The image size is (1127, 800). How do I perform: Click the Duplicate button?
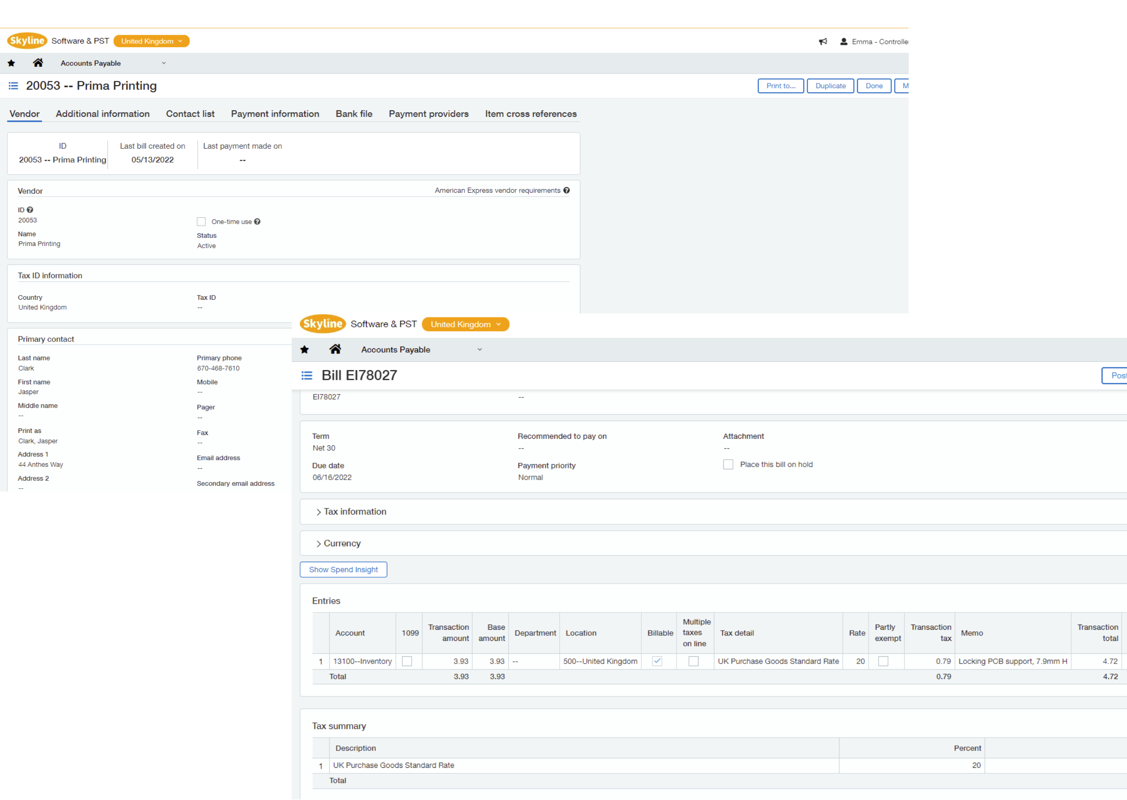click(830, 86)
